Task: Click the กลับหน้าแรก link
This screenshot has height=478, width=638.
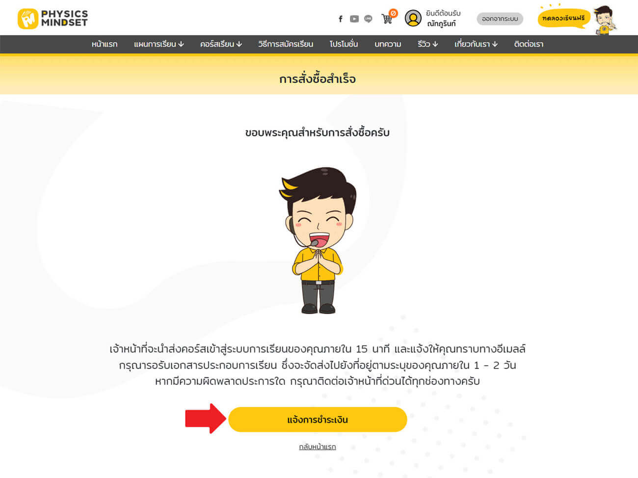Action: click(x=318, y=447)
